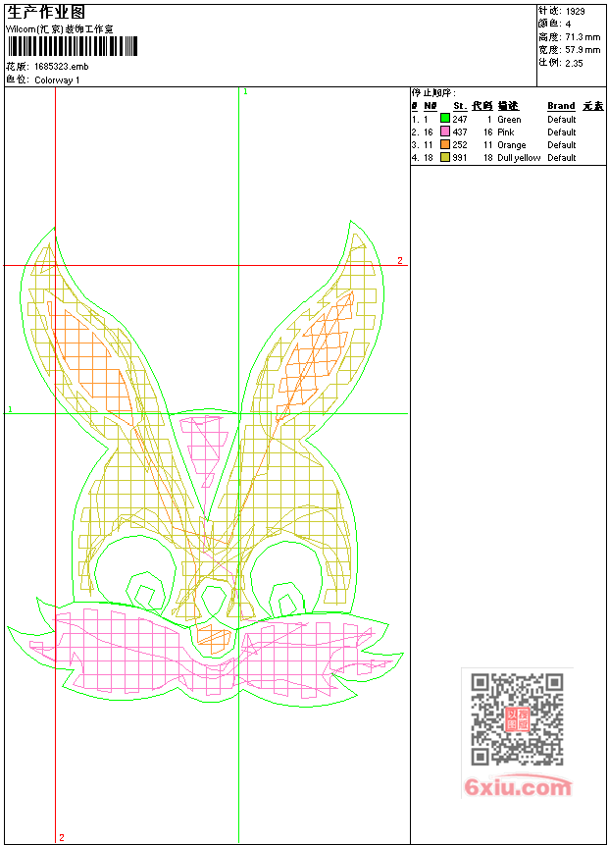Click the Default brand in the Dull yellow row

pyautogui.click(x=562, y=158)
